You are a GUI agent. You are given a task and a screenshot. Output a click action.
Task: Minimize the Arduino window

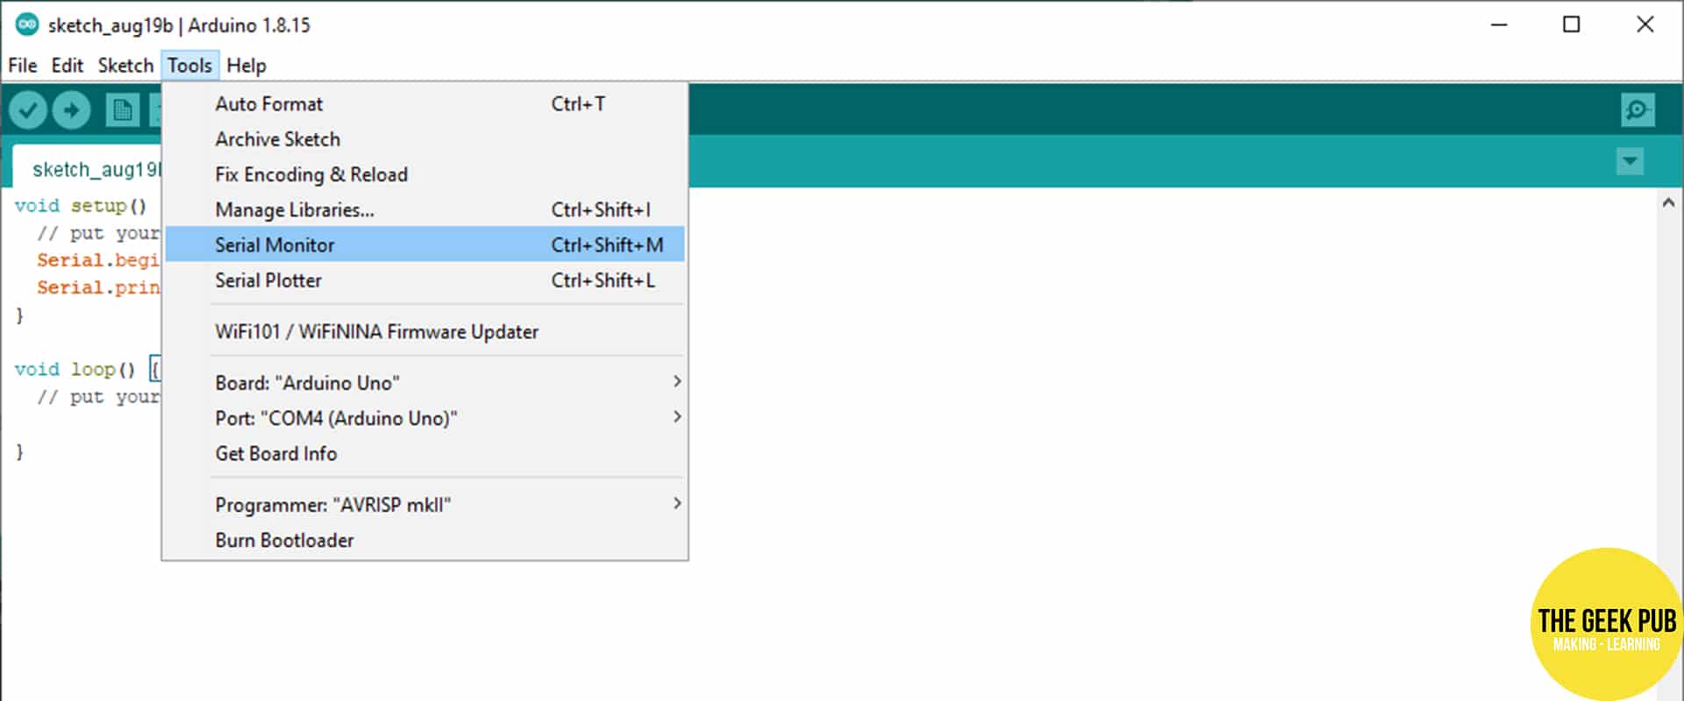click(x=1499, y=25)
